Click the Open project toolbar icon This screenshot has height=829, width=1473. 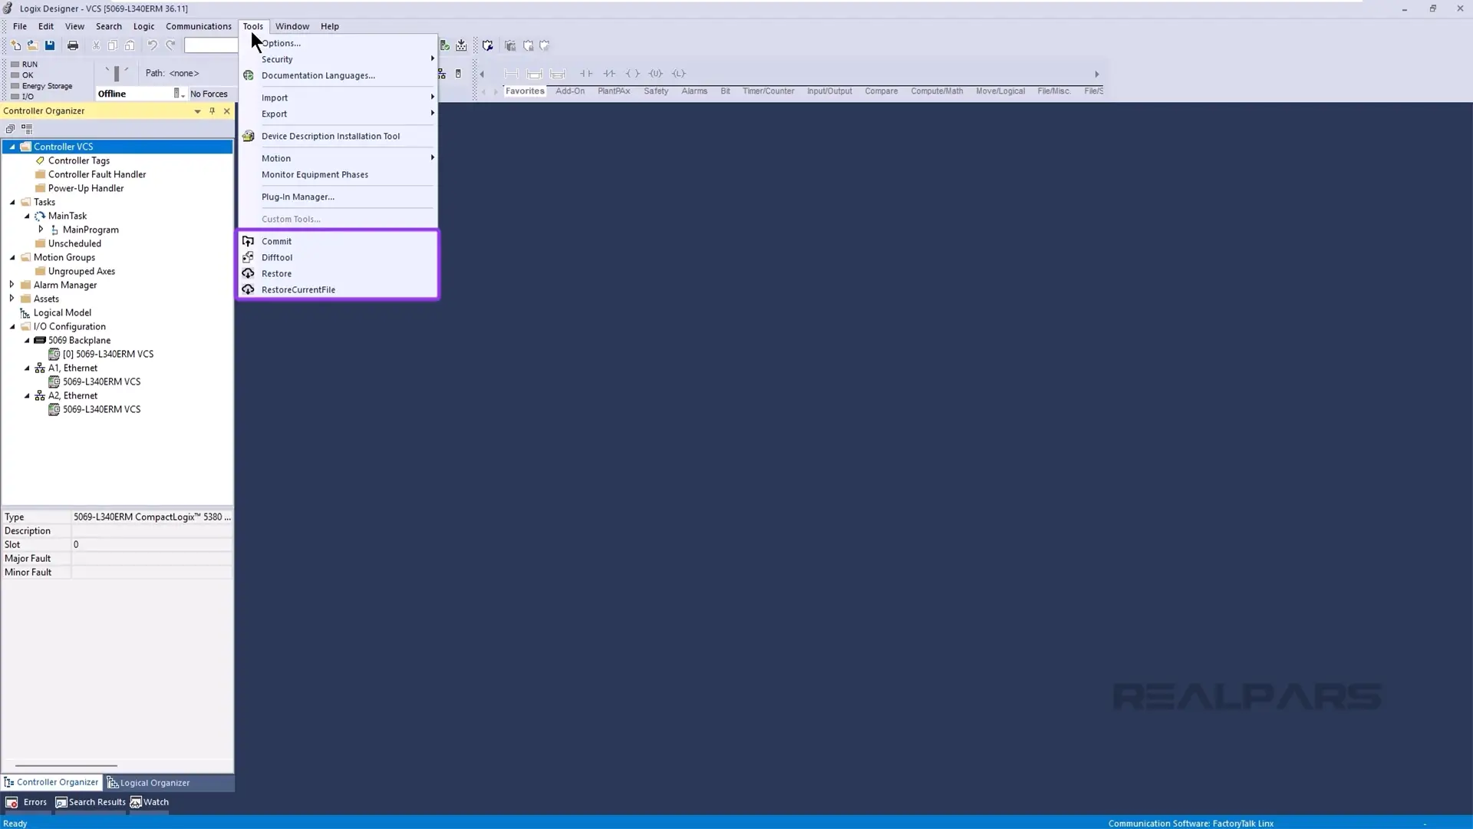[32, 46]
